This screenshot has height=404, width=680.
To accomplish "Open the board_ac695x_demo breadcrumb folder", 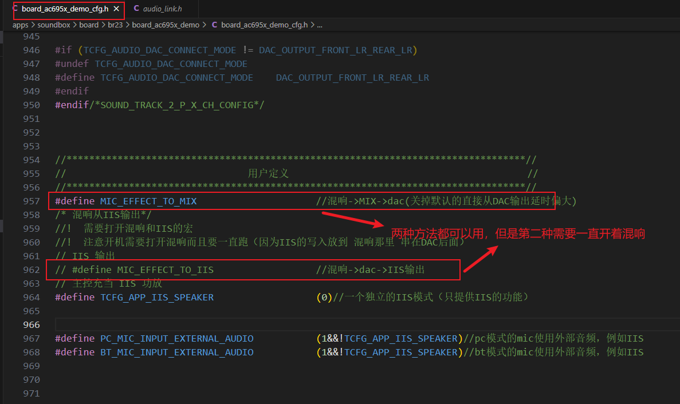I will click(x=166, y=25).
